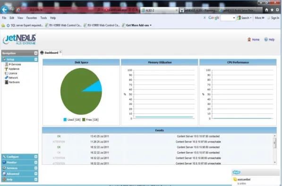282x186 pixels.
Task: Open the Edit menu
Action: point(12,18)
